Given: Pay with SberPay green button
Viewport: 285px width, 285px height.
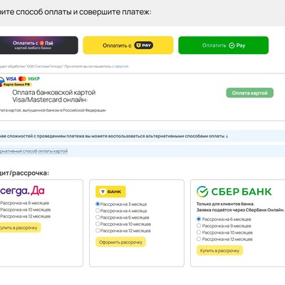Looking at the screenshot, I should (224, 46).
